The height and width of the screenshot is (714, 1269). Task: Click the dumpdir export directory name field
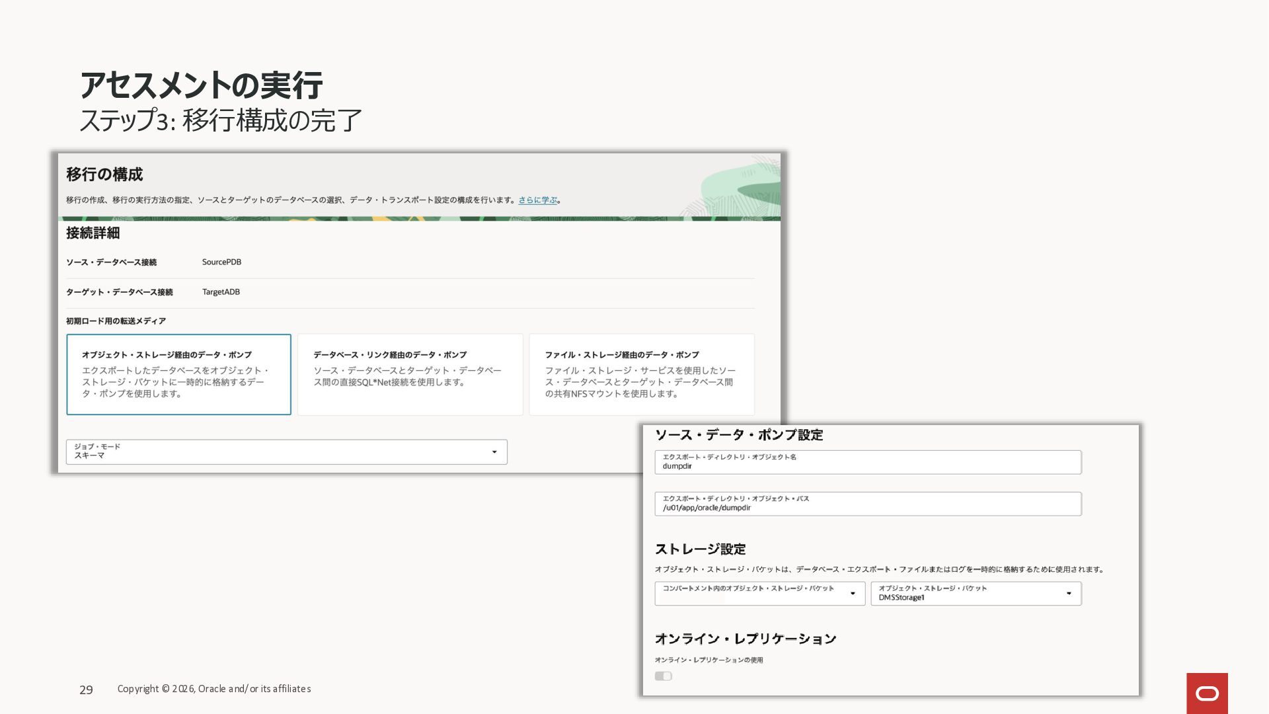pyautogui.click(x=868, y=462)
